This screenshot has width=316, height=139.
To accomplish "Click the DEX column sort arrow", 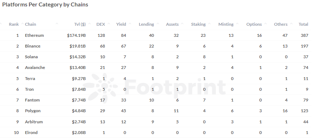I will coord(109,24).
